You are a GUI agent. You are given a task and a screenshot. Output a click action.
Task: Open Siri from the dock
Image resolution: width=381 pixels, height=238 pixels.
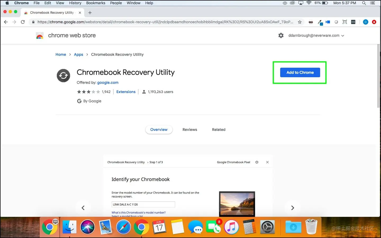click(x=87, y=227)
